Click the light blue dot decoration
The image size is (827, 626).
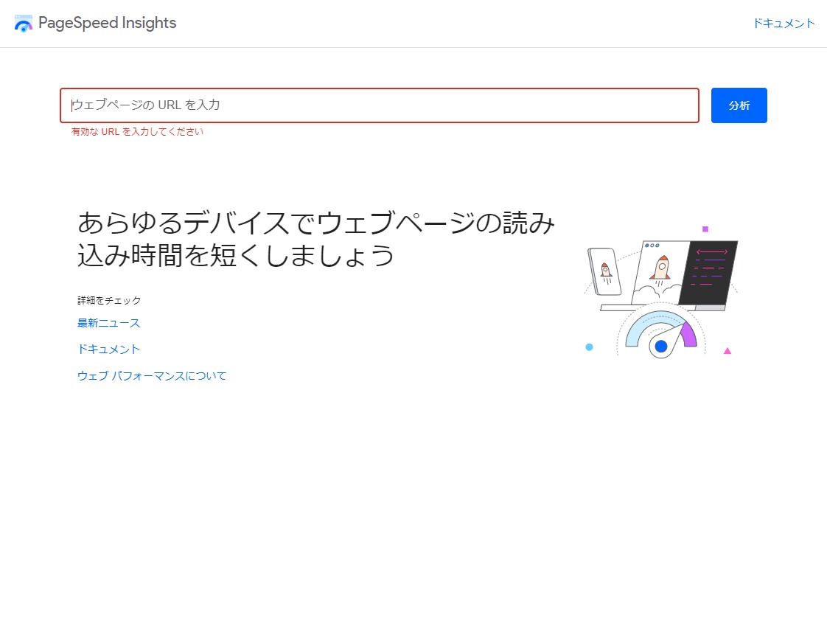coord(589,347)
